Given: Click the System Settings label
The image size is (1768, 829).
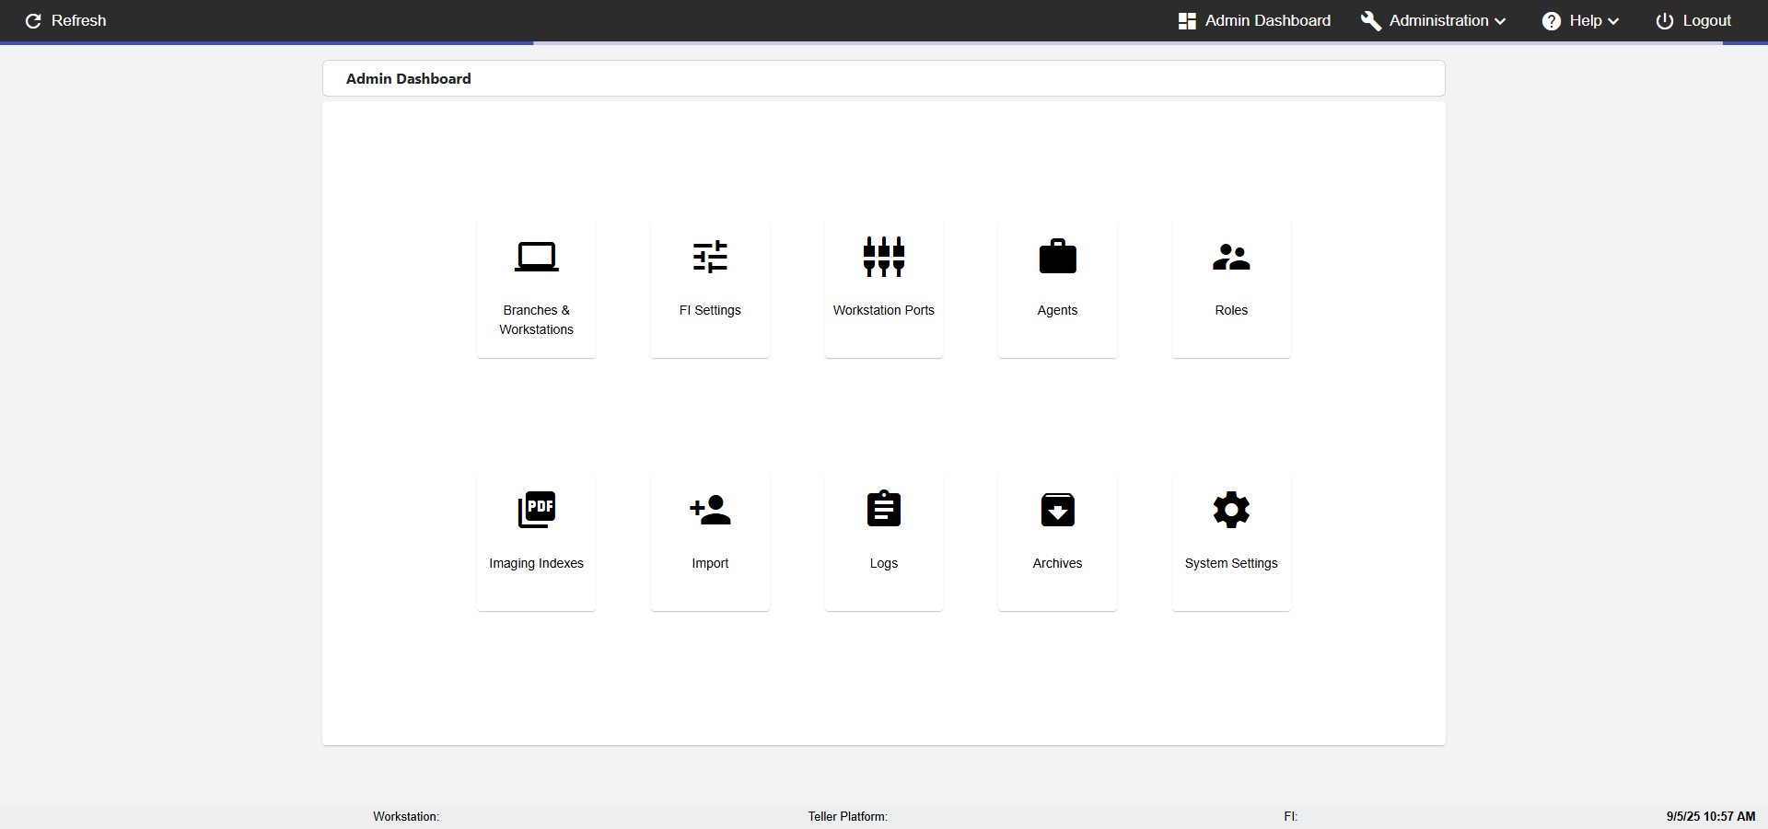Looking at the screenshot, I should [x=1231, y=563].
